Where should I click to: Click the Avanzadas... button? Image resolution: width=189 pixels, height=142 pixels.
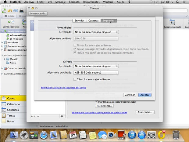click(145, 112)
